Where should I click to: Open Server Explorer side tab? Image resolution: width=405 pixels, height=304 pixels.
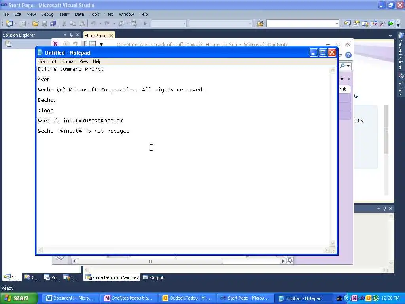coord(401,51)
